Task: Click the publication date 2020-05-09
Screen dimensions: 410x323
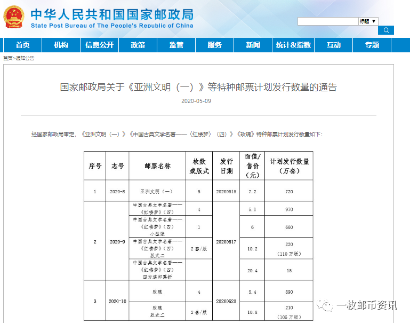Action: 196,101
